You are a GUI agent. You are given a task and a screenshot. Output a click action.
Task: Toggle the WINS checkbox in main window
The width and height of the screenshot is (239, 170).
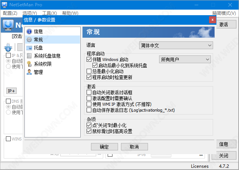[x=8, y=139]
